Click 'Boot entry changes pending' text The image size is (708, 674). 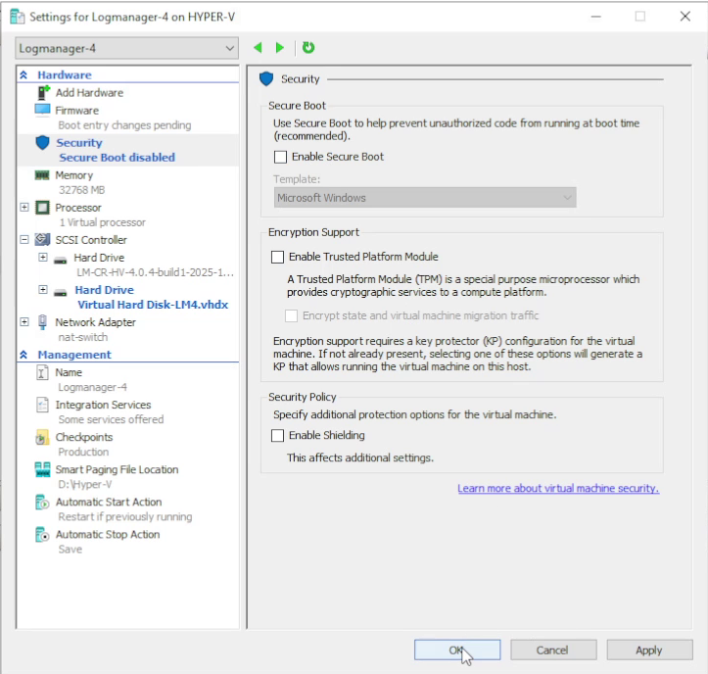(x=124, y=125)
